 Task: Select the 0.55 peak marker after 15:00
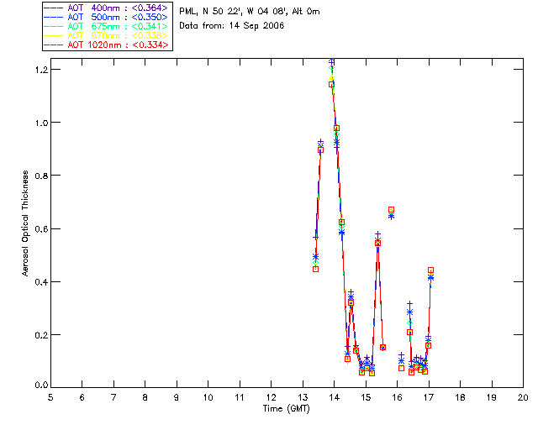point(377,242)
